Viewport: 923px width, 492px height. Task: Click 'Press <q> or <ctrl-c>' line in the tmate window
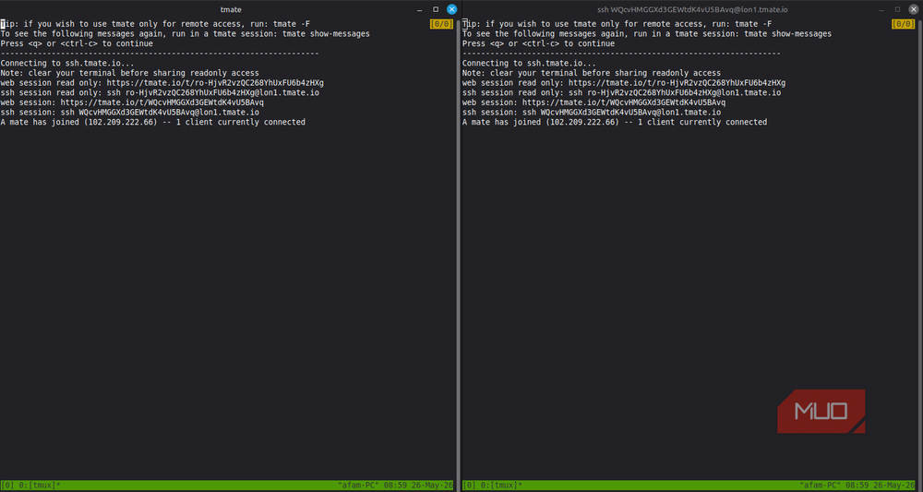(x=77, y=43)
